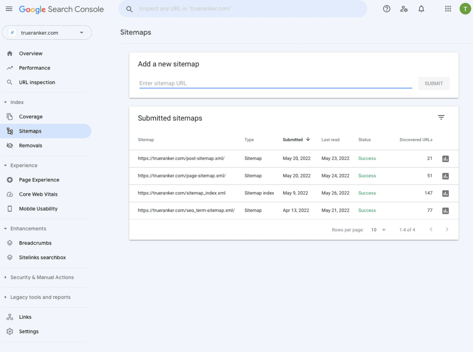Open chart report for sitemap_index.xml row
Screen dimensions: 473x352
coord(446,194)
